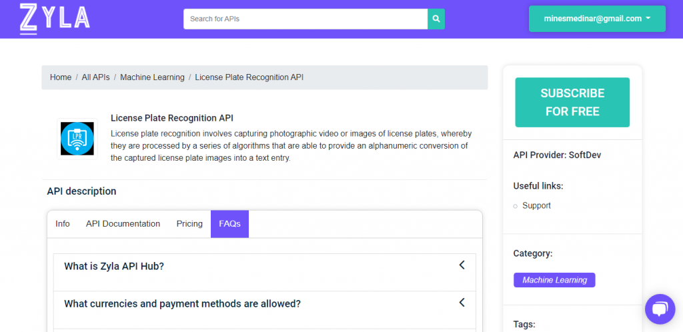Select the Pricing tab
This screenshot has width=683, height=332.
coord(189,223)
